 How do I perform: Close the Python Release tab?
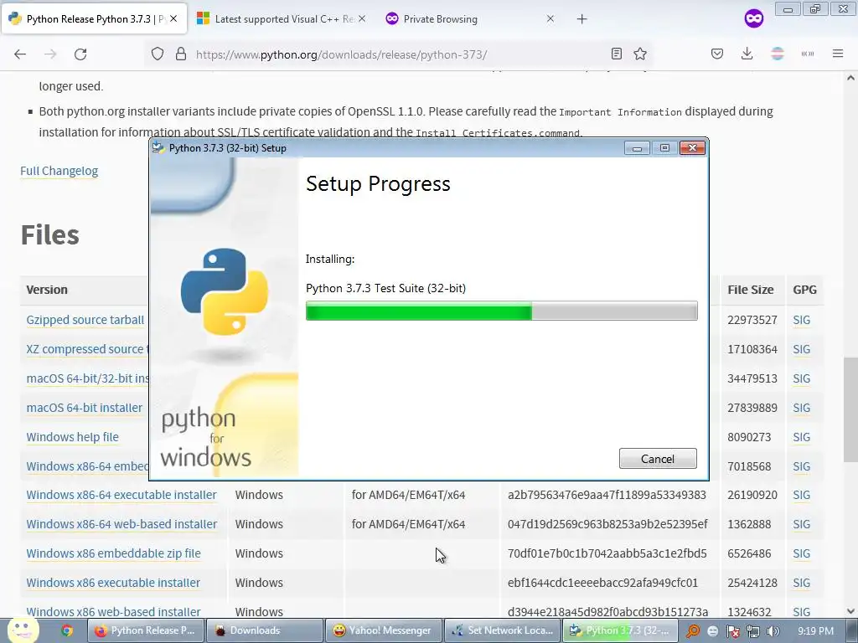(x=173, y=18)
